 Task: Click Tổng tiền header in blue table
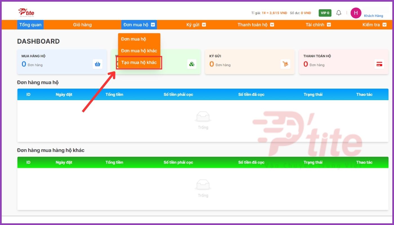[114, 94]
